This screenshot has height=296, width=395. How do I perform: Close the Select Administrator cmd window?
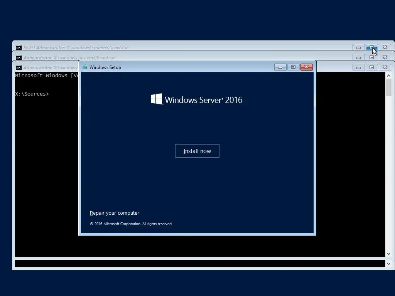click(x=385, y=47)
